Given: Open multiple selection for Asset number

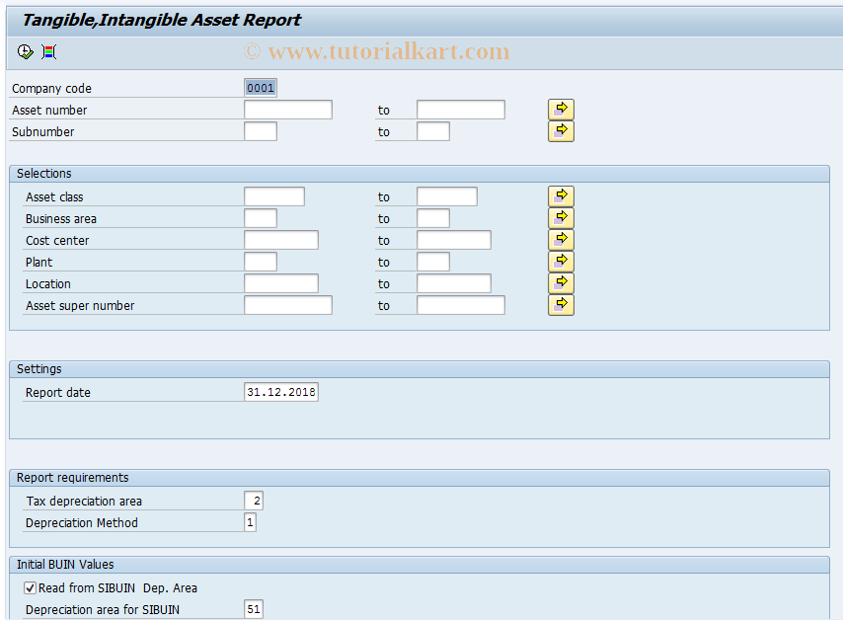Looking at the screenshot, I should pos(560,109).
